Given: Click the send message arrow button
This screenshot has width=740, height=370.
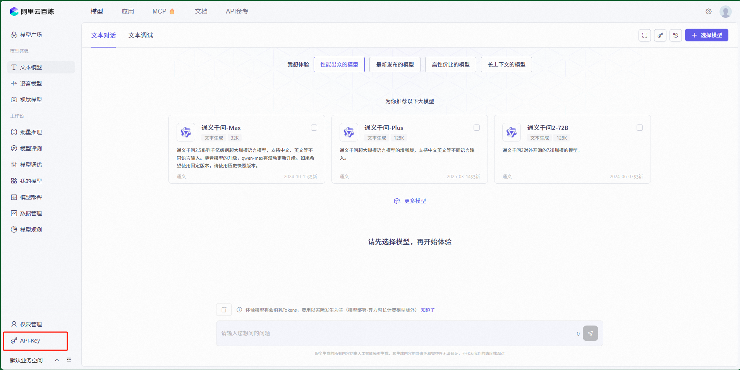Looking at the screenshot, I should point(591,333).
